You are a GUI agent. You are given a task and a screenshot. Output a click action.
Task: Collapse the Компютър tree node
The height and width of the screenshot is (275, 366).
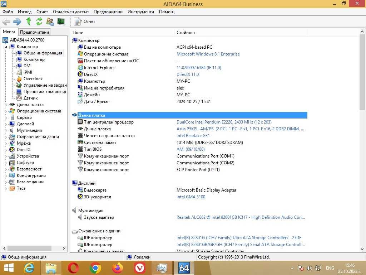(x=6, y=47)
